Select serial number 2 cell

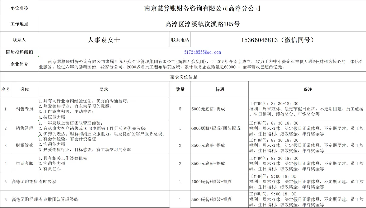(x=6, y=128)
